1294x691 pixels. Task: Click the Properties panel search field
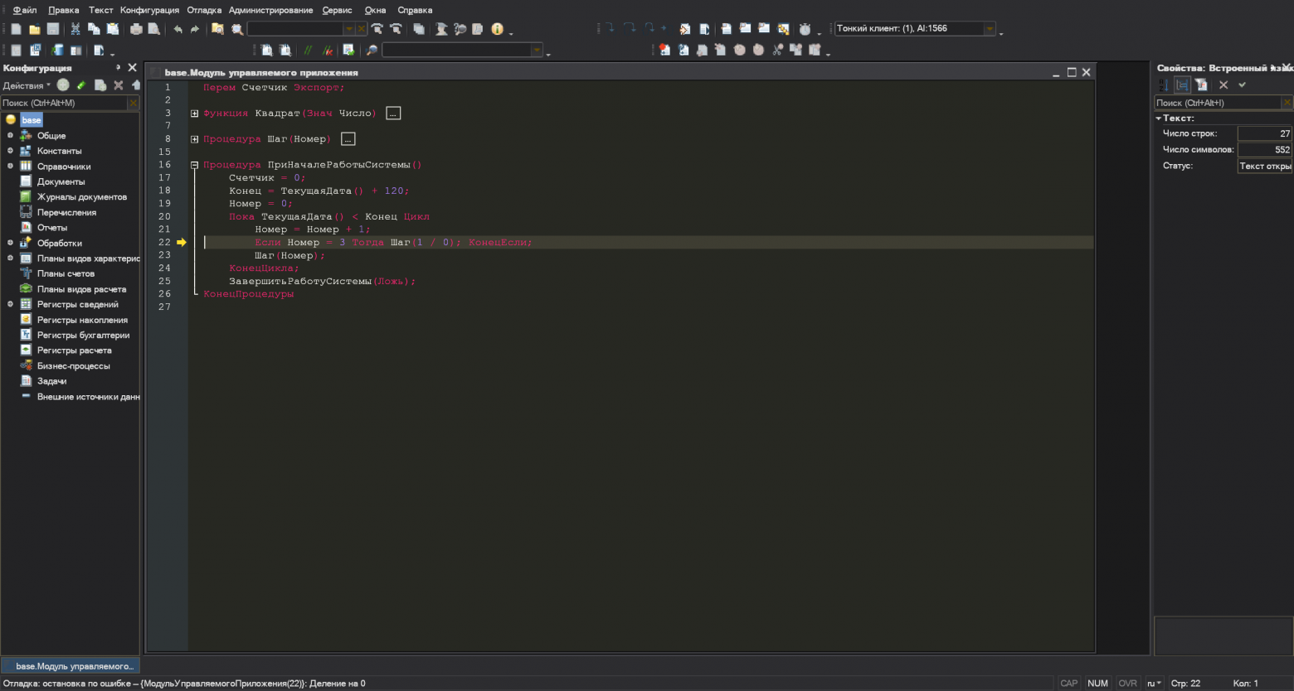(x=1217, y=103)
